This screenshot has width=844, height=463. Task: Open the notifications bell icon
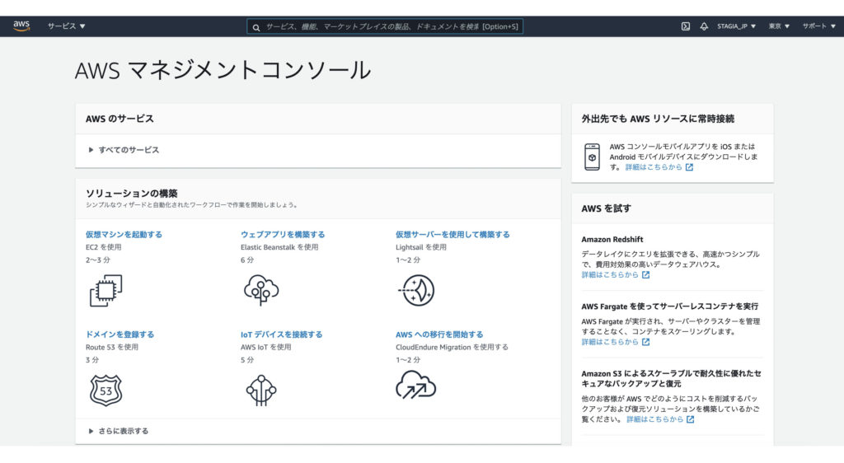click(704, 26)
